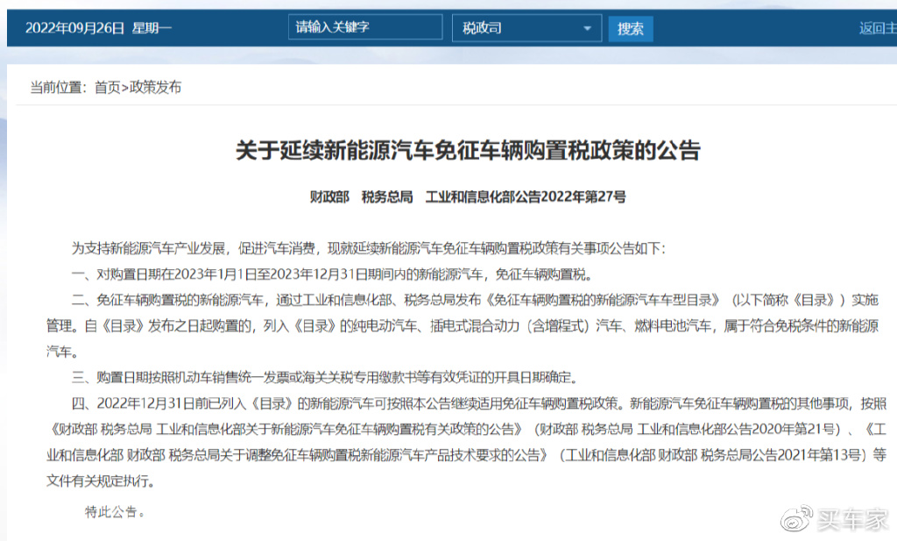Click the line starting 四、2022年12月31日前已列入

[x=479, y=403]
